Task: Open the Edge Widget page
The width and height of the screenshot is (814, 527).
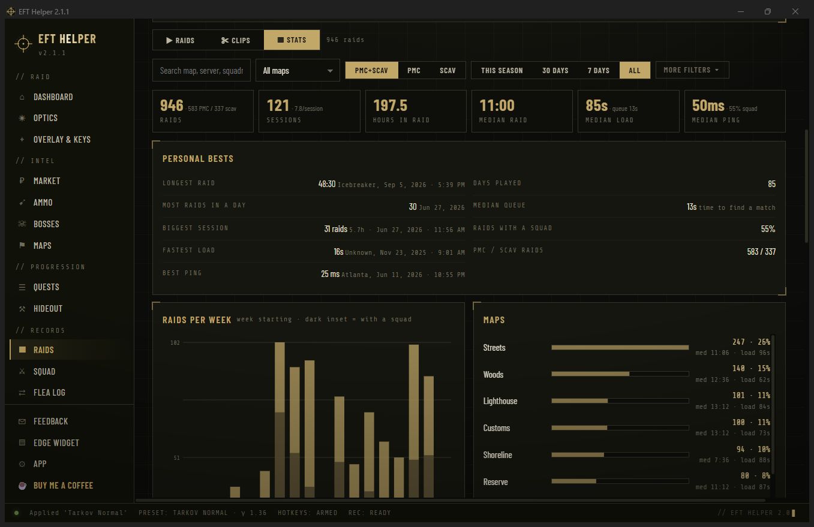Action: (x=69, y=443)
